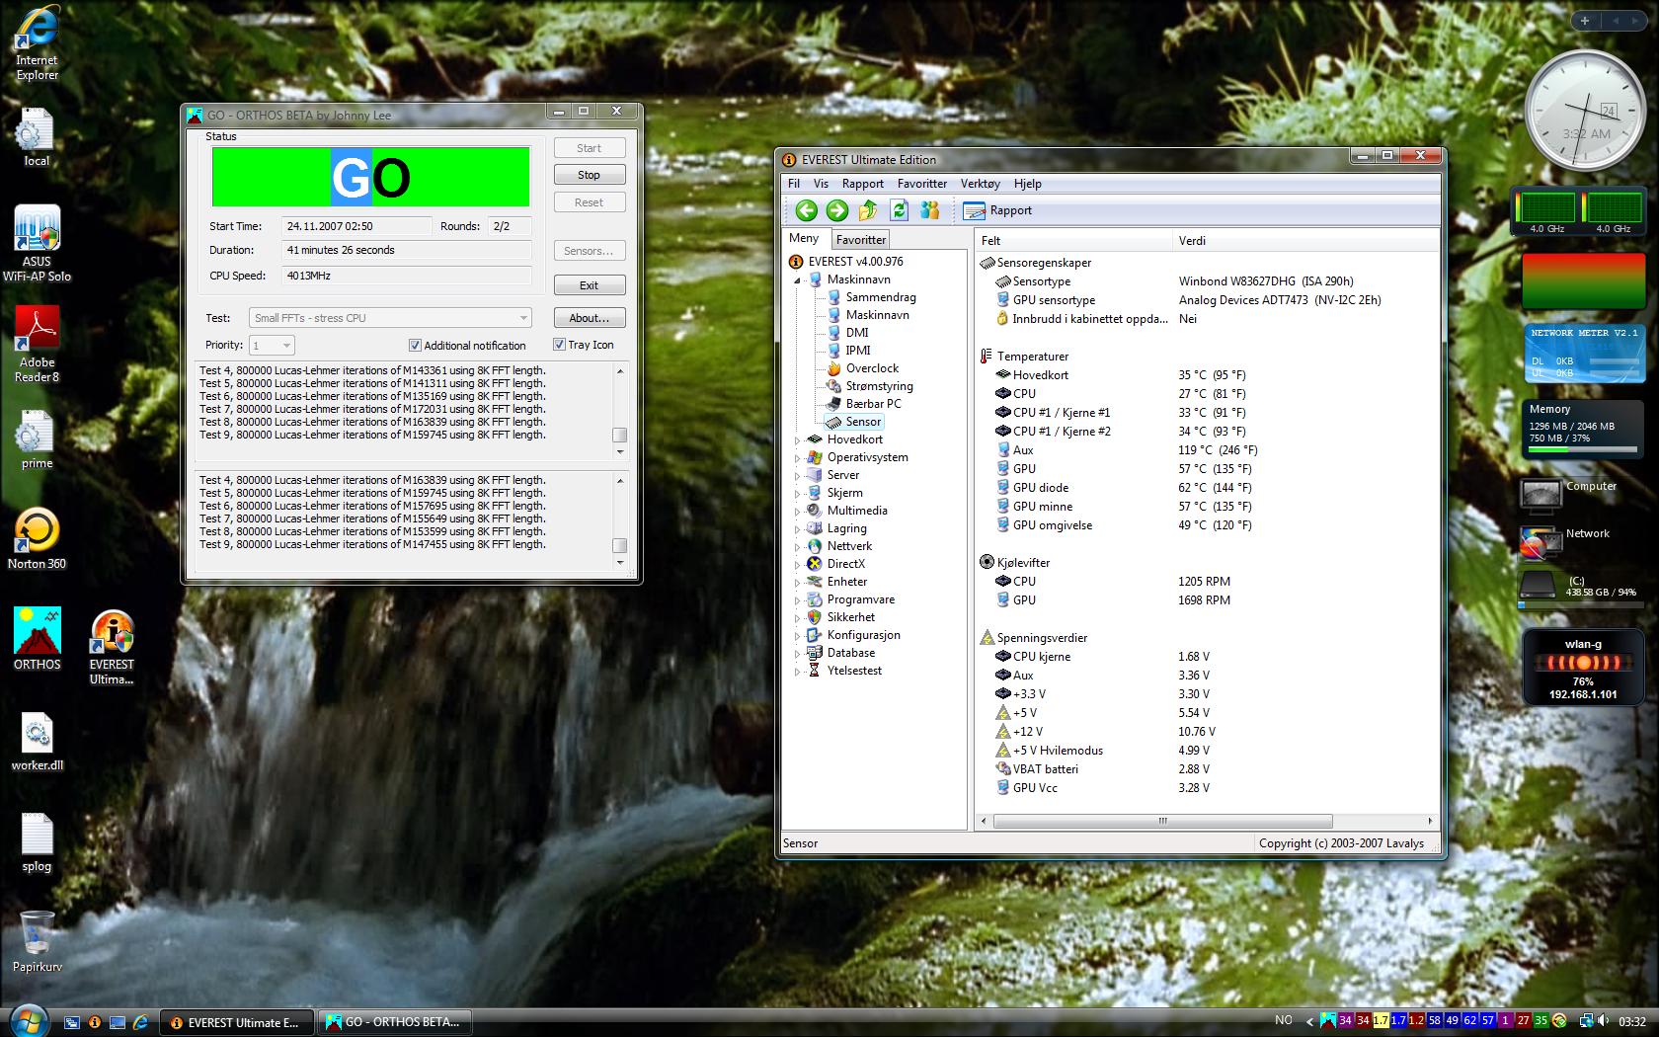Select the EVEREST Ultimate desktop shortcut
Image resolution: width=1659 pixels, height=1037 pixels.
click(x=112, y=647)
